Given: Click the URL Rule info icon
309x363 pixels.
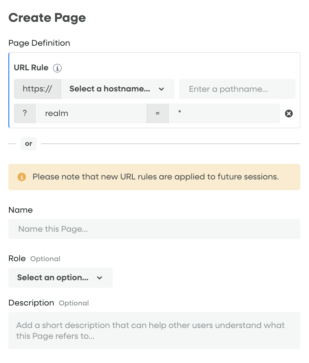Looking at the screenshot, I should point(57,68).
